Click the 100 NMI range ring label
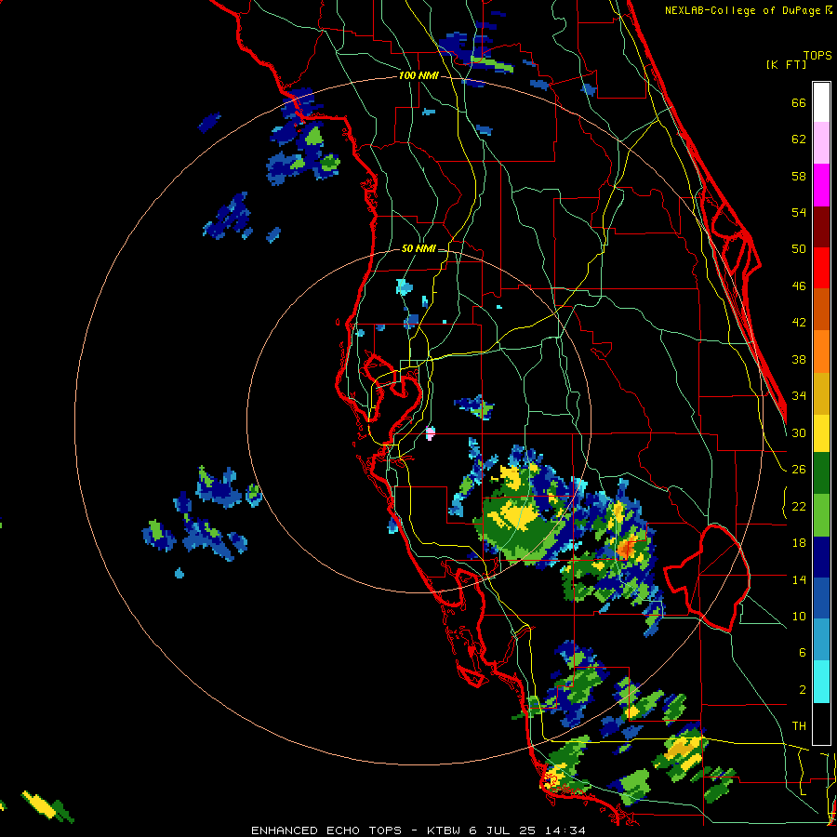837x837 pixels. point(418,76)
